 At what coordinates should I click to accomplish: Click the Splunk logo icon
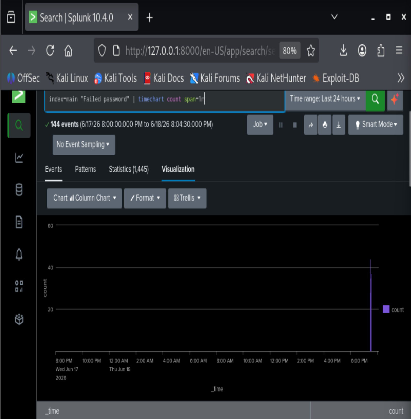[19, 97]
